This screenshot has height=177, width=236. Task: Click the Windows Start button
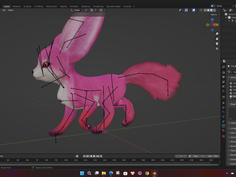coord(82,173)
